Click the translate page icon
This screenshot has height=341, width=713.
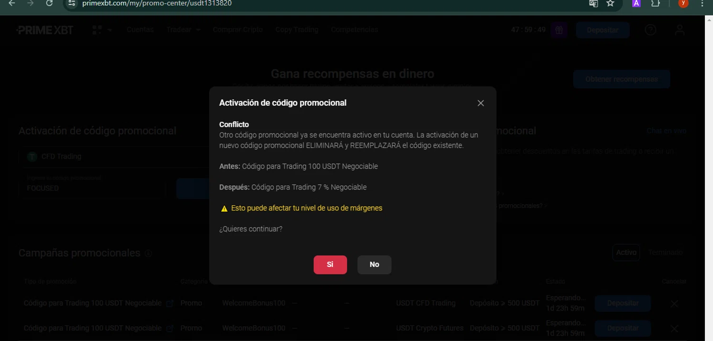[x=593, y=3]
